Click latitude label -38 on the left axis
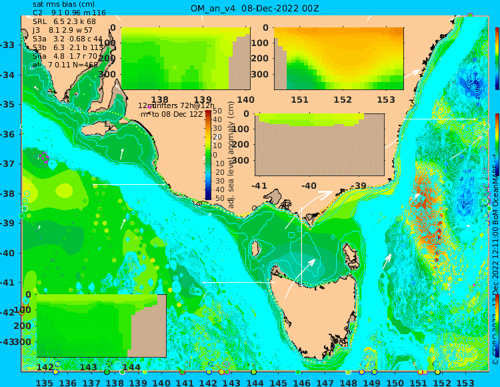 [x=7, y=193]
